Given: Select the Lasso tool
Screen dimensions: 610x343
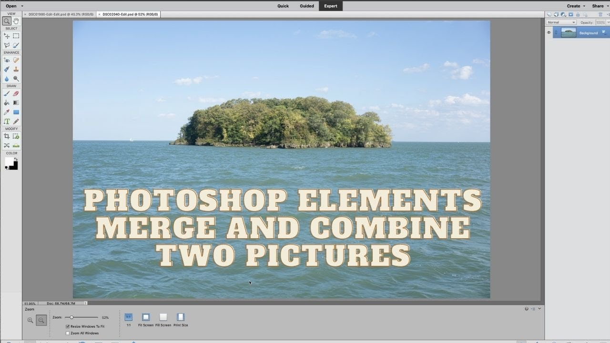Looking at the screenshot, I should (x=7, y=45).
